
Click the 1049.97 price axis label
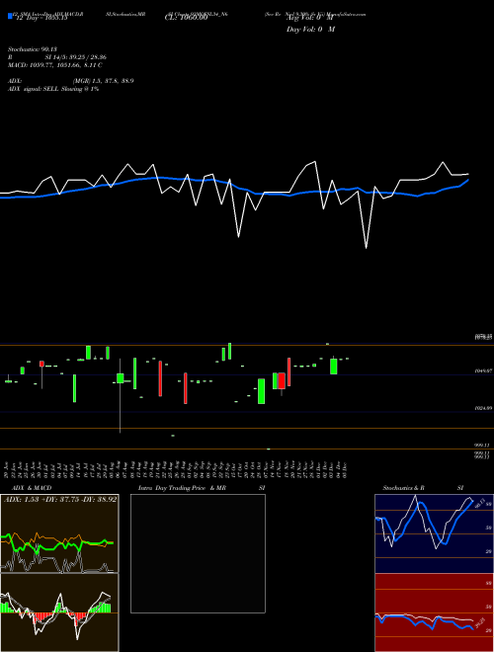click(x=483, y=370)
